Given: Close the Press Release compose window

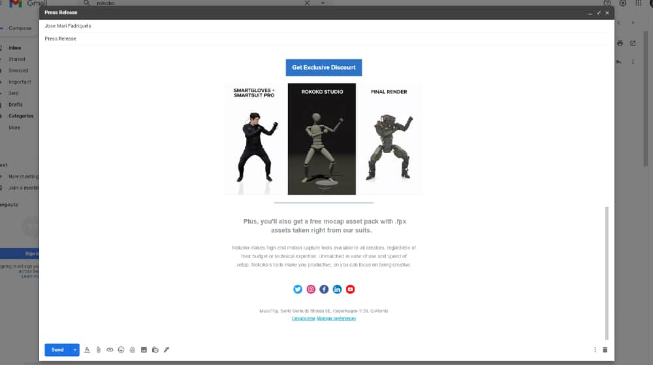Looking at the screenshot, I should click(x=607, y=13).
